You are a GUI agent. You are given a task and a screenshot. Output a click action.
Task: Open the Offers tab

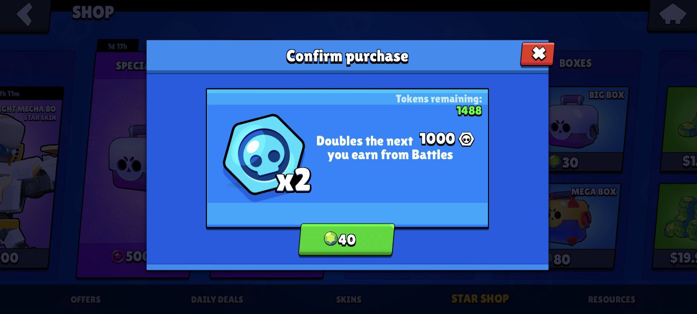(x=85, y=299)
